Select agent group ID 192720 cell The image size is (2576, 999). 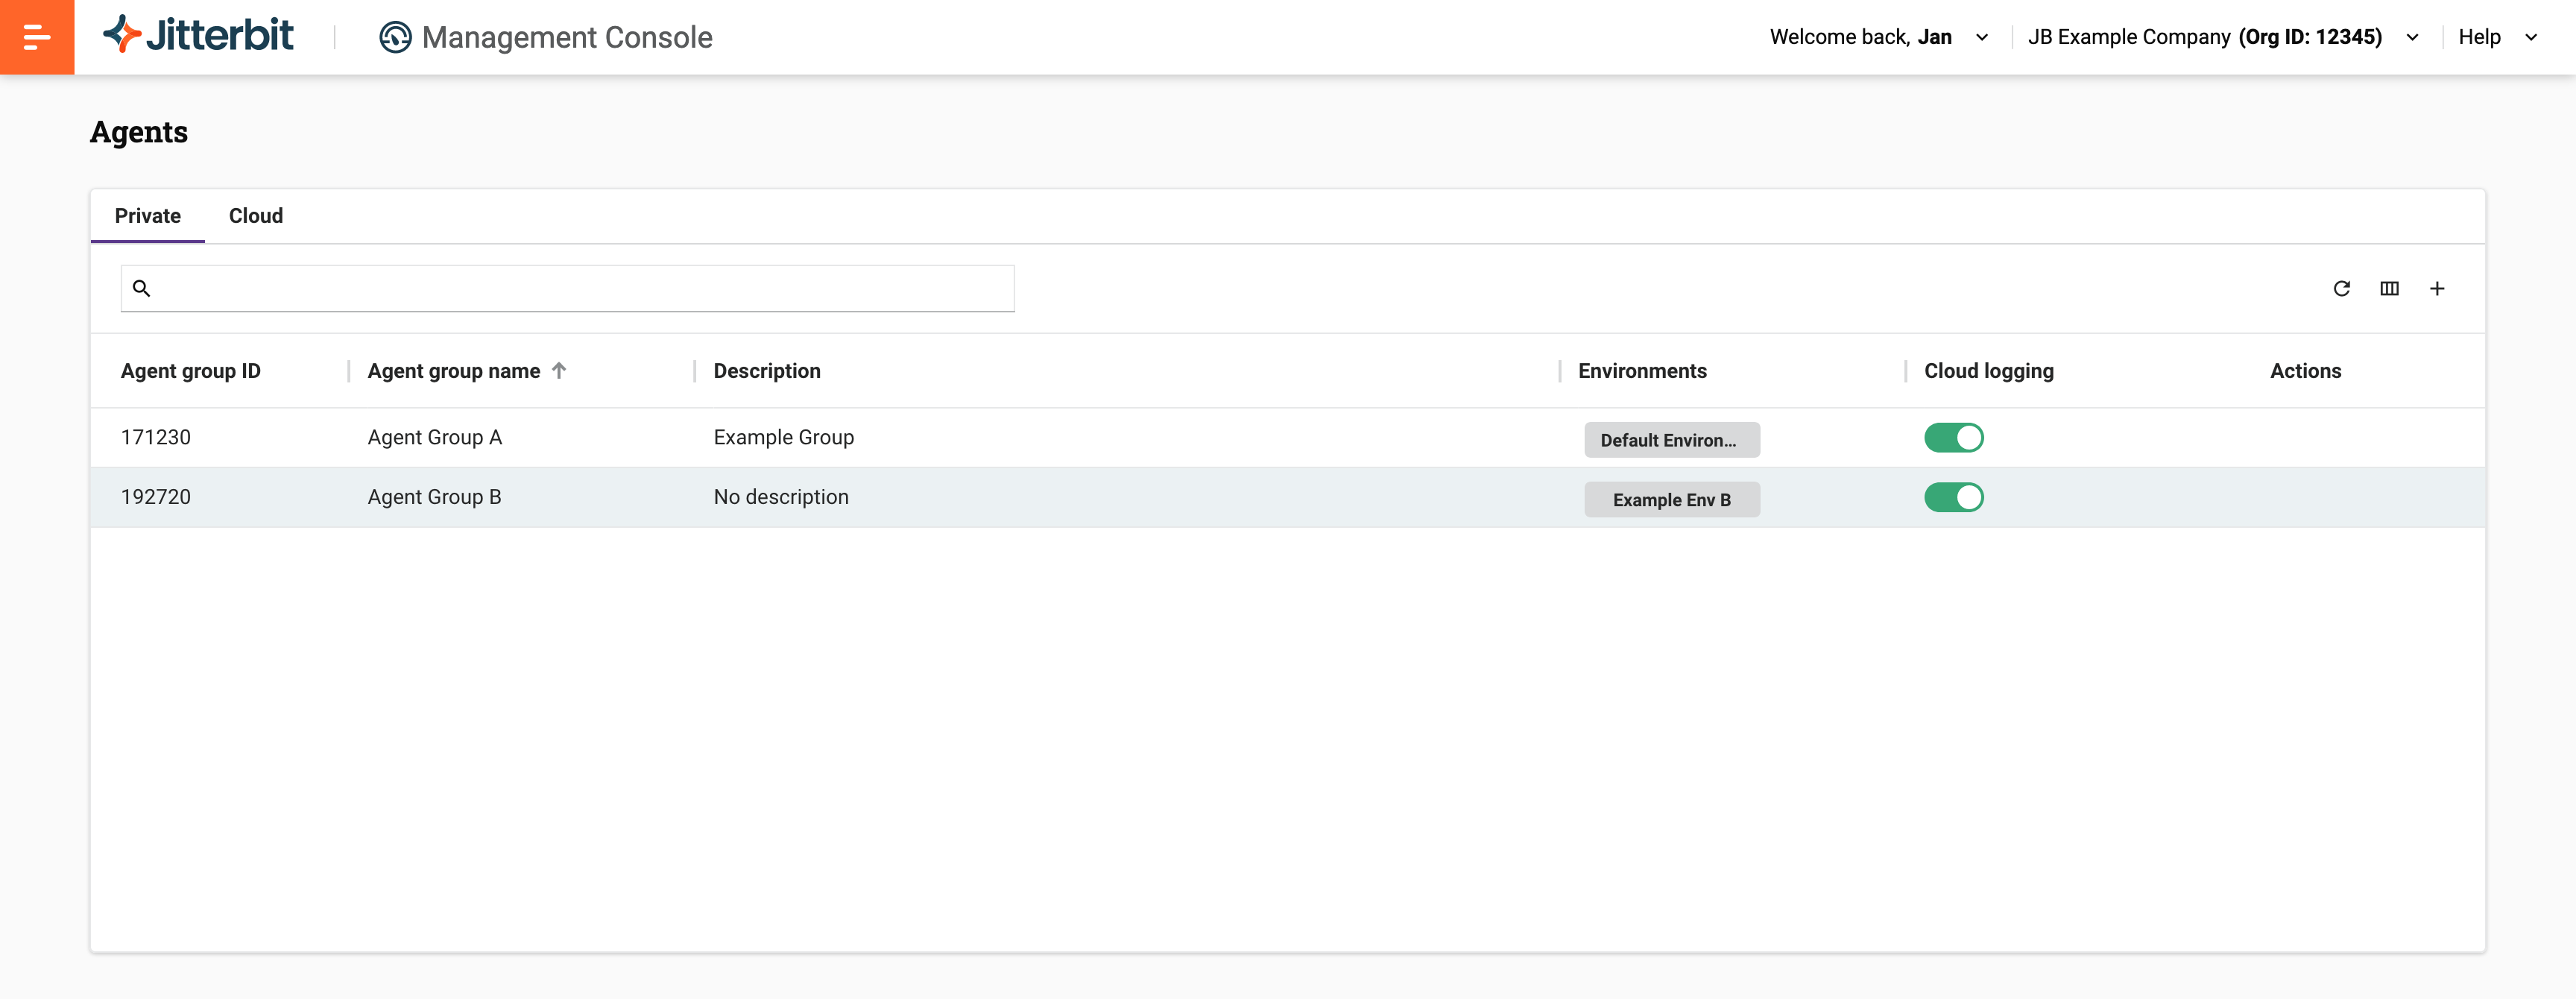156,497
